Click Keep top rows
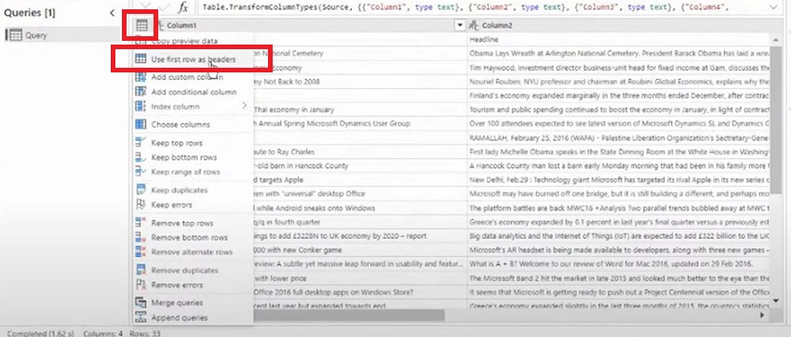The width and height of the screenshot is (791, 337). tap(177, 143)
